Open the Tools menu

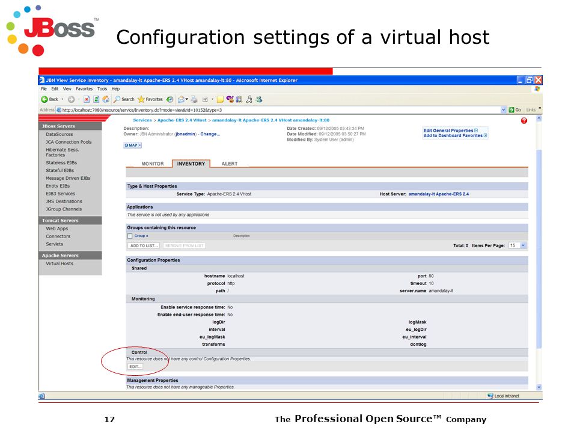click(x=102, y=89)
